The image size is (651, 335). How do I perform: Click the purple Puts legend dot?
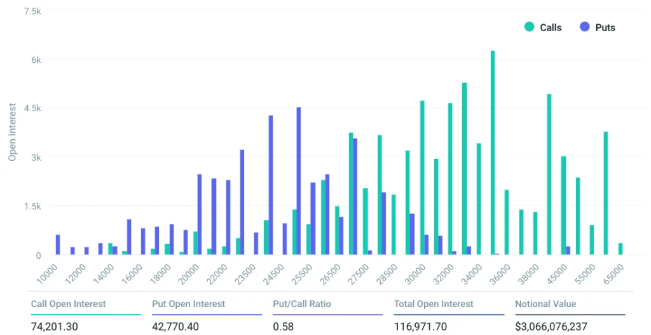584,27
